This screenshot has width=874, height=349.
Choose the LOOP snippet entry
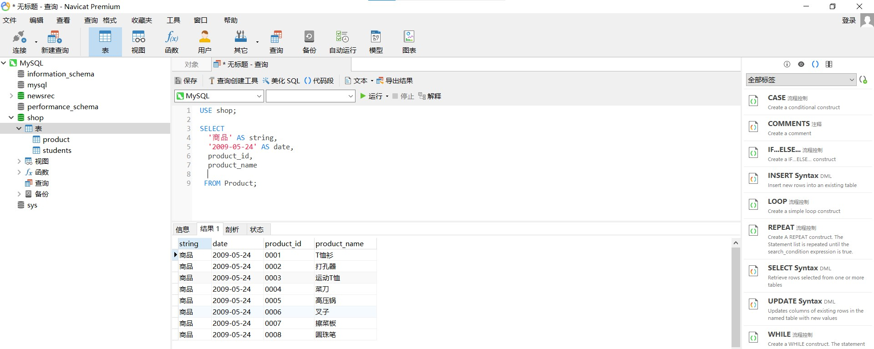point(808,206)
